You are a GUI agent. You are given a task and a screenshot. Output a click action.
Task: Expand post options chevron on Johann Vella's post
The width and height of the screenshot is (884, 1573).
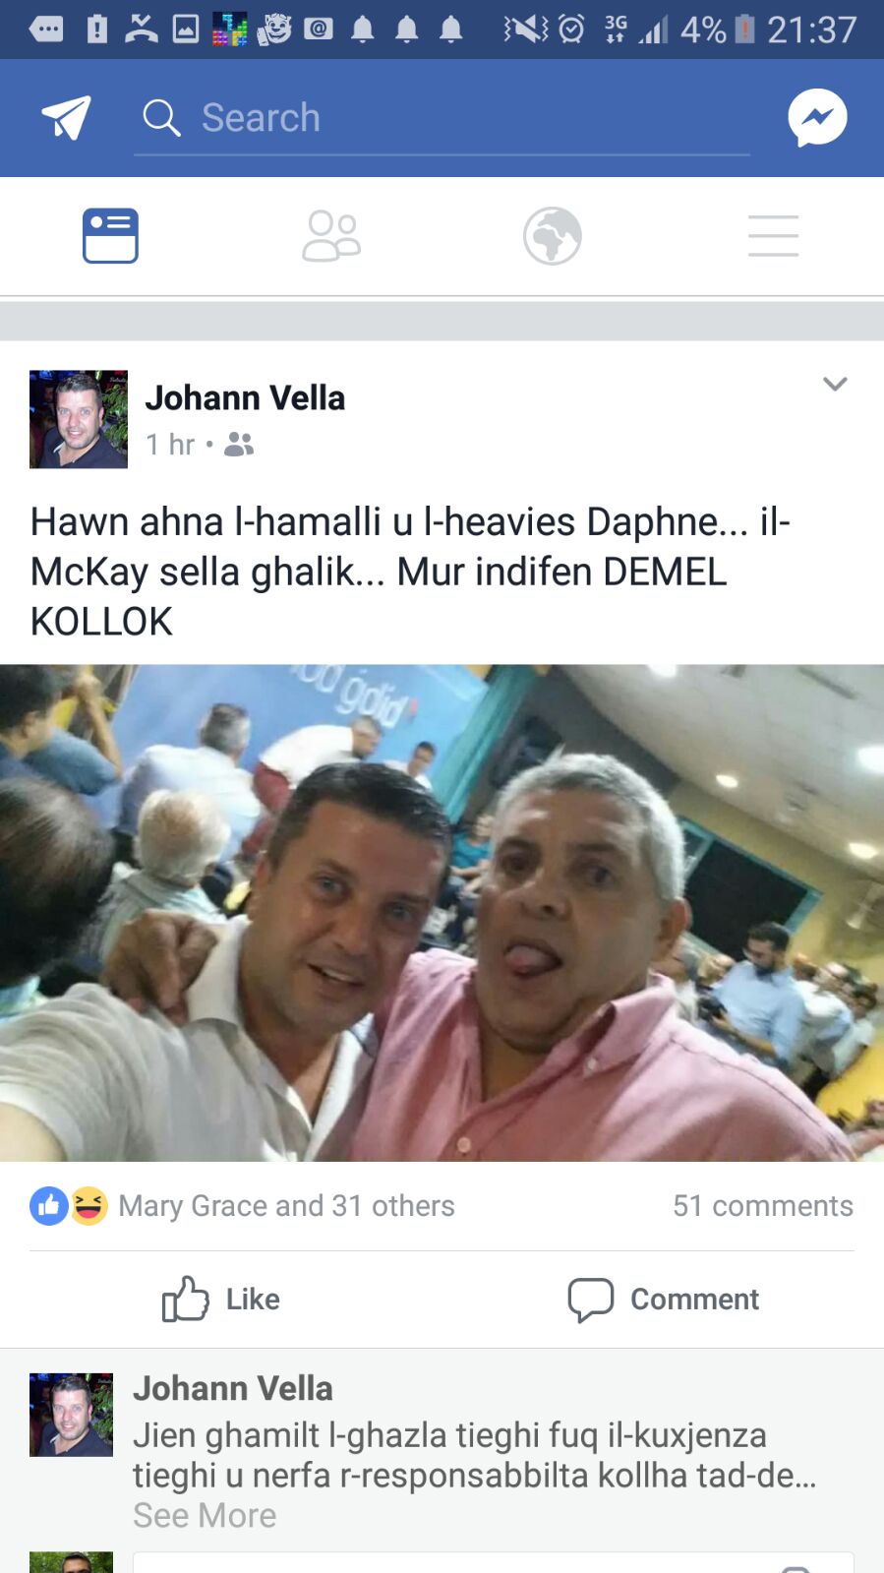(835, 384)
